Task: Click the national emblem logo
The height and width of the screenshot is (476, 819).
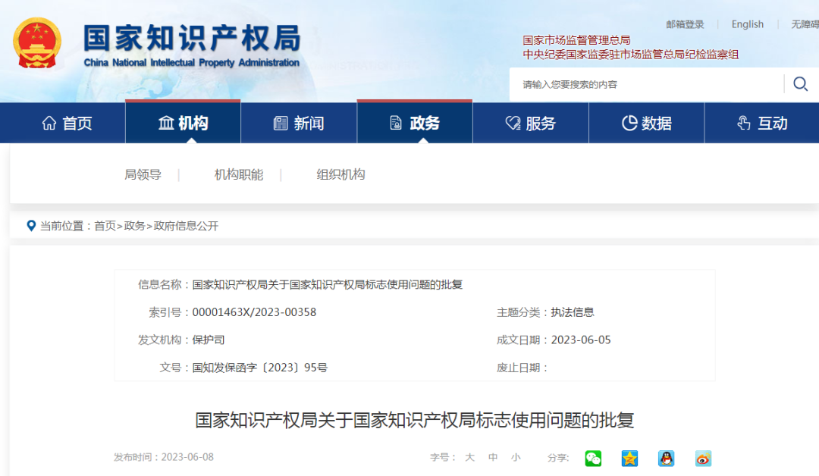Action: click(x=37, y=42)
